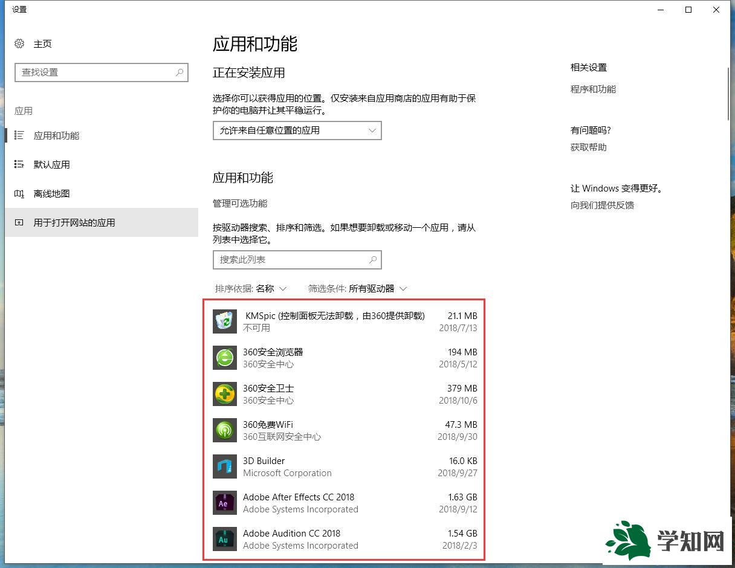This screenshot has width=735, height=568.
Task: Click the Adobe Audition CC 2018 icon
Action: click(224, 539)
